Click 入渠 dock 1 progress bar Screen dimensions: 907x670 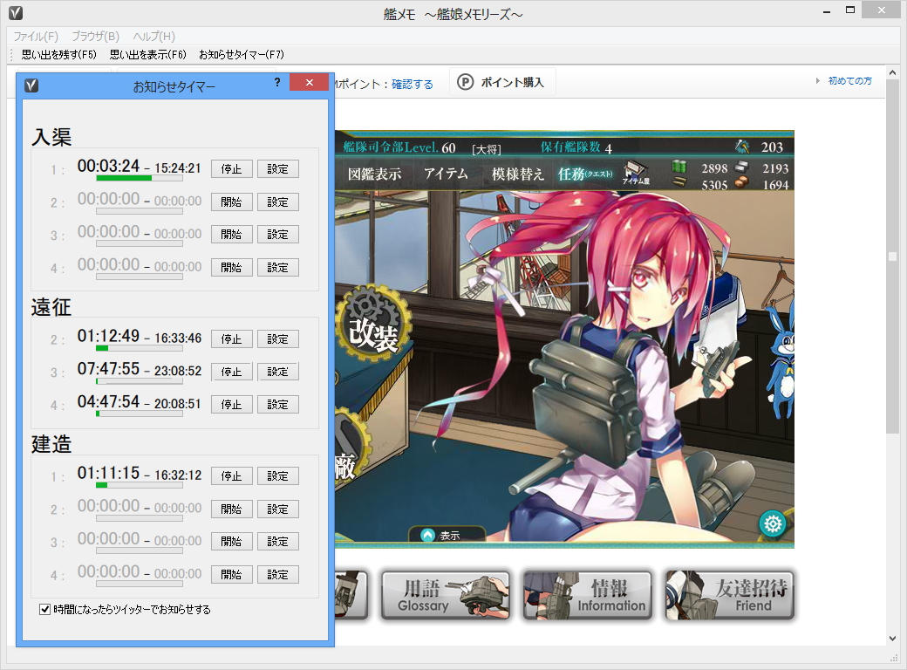tap(140, 178)
